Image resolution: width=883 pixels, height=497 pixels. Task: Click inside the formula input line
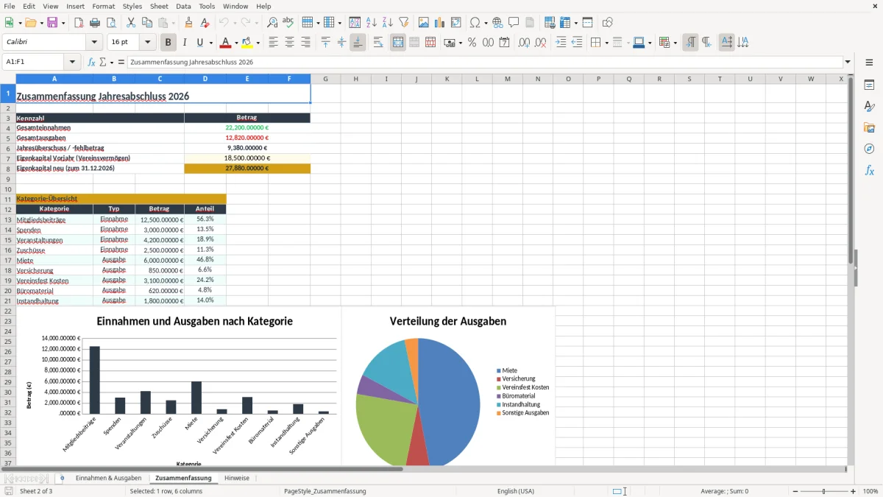pyautogui.click(x=485, y=63)
